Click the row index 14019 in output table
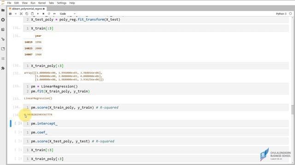This screenshot has height=165, width=295. tap(29, 42)
